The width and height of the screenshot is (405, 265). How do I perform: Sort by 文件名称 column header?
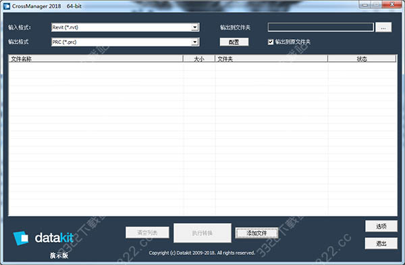point(96,59)
